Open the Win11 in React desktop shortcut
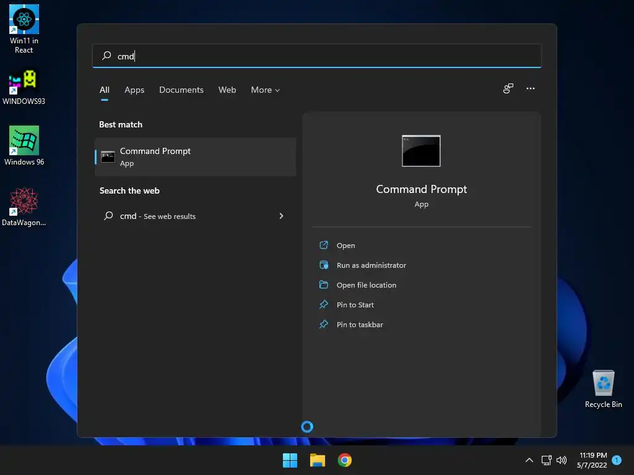634x475 pixels. click(x=24, y=29)
